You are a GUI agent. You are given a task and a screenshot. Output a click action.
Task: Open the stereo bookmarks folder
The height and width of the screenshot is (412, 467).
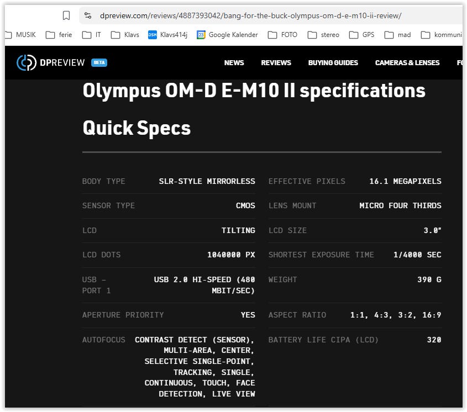pyautogui.click(x=323, y=35)
